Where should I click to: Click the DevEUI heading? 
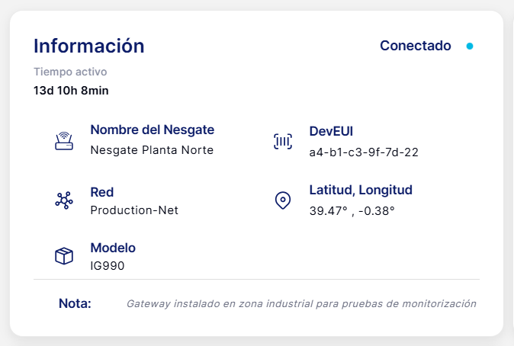[x=331, y=131]
